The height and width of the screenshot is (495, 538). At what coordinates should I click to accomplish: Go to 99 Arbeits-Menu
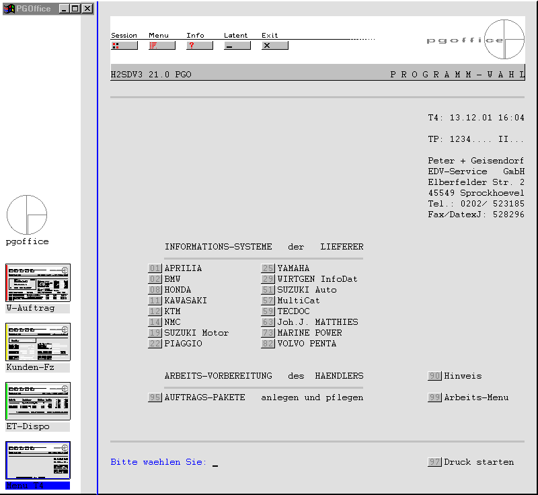[x=434, y=397]
